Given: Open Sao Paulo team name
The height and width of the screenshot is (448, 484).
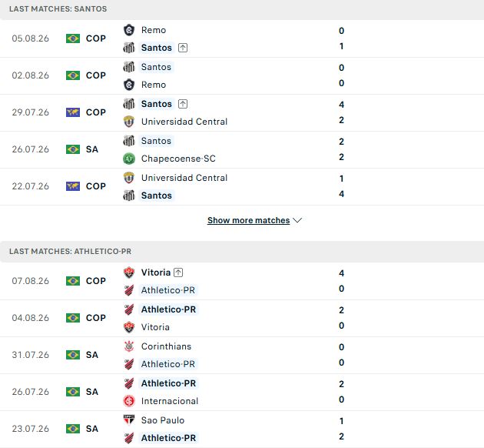Looking at the screenshot, I should tap(163, 420).
